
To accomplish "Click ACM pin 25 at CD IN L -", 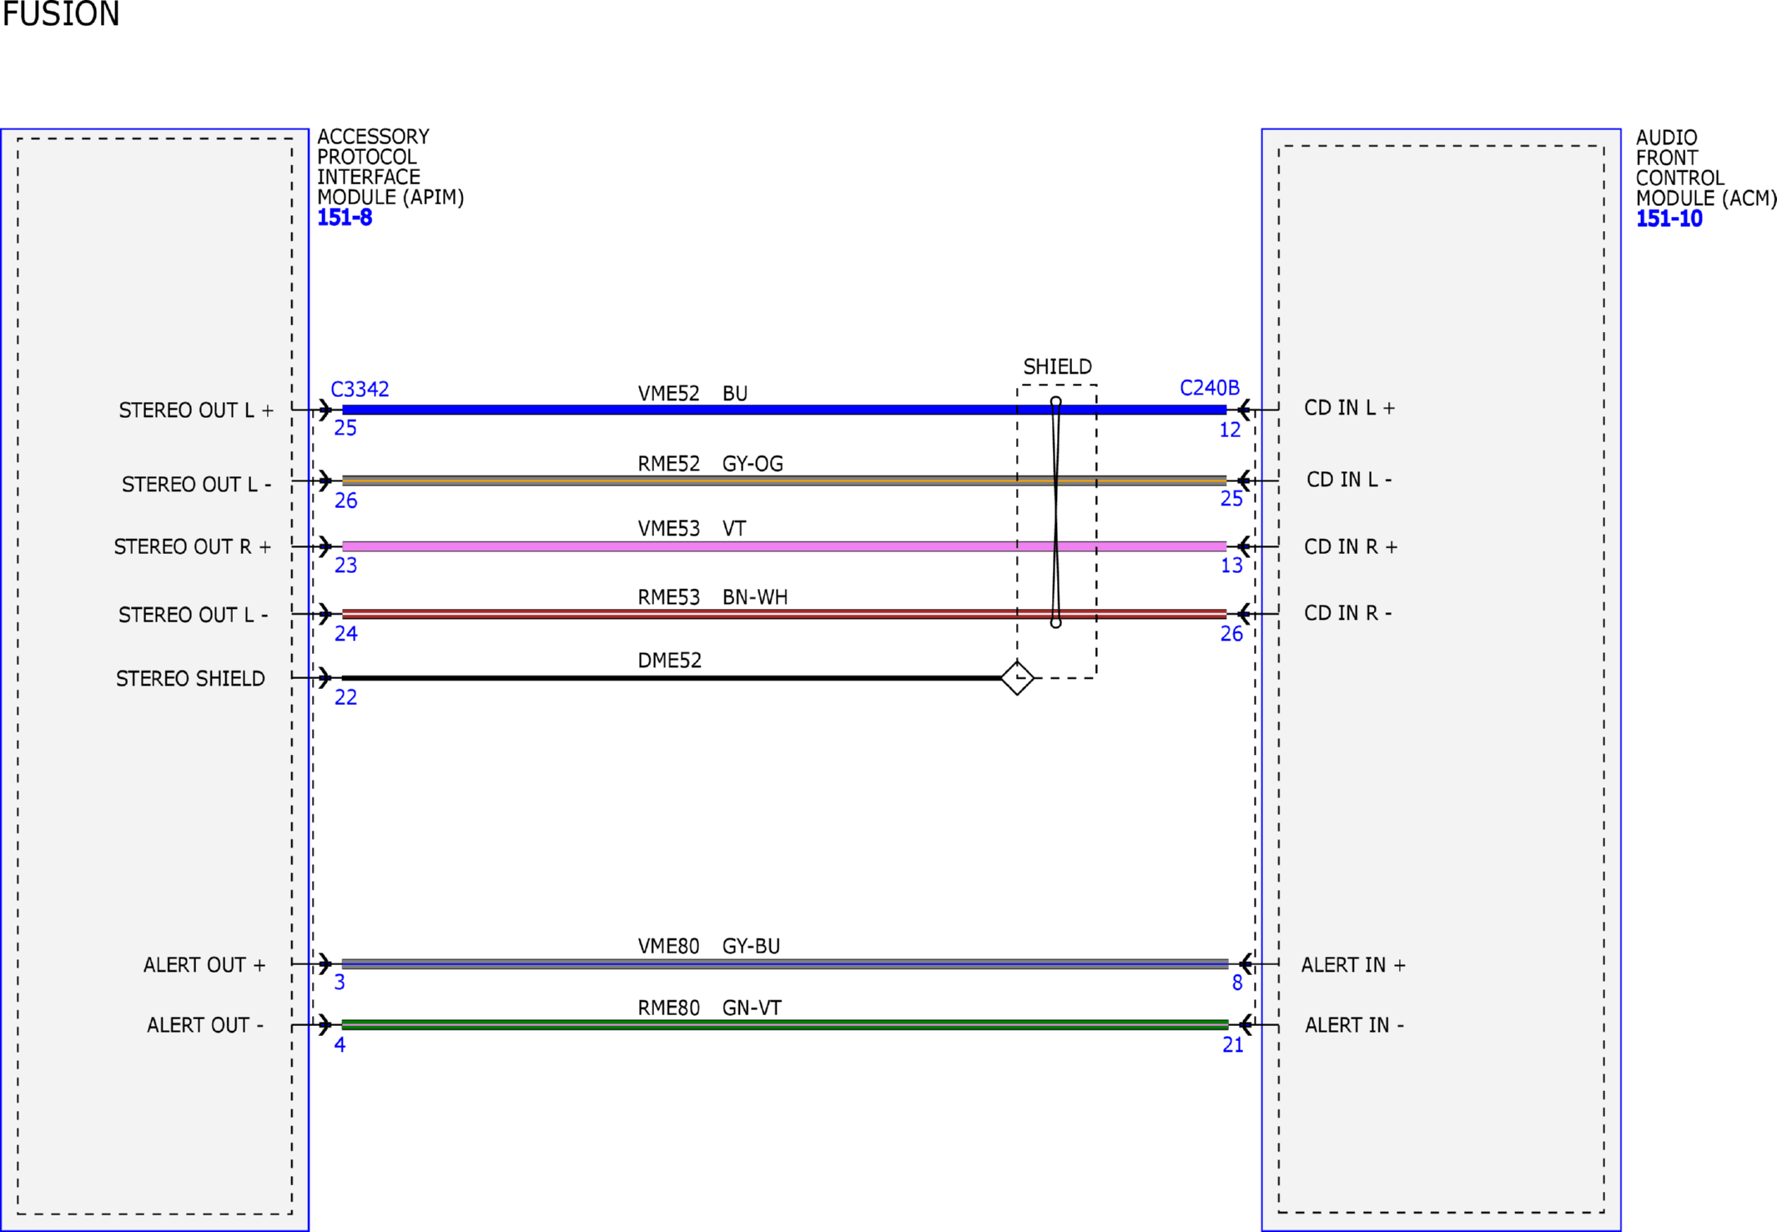I will tap(1231, 499).
